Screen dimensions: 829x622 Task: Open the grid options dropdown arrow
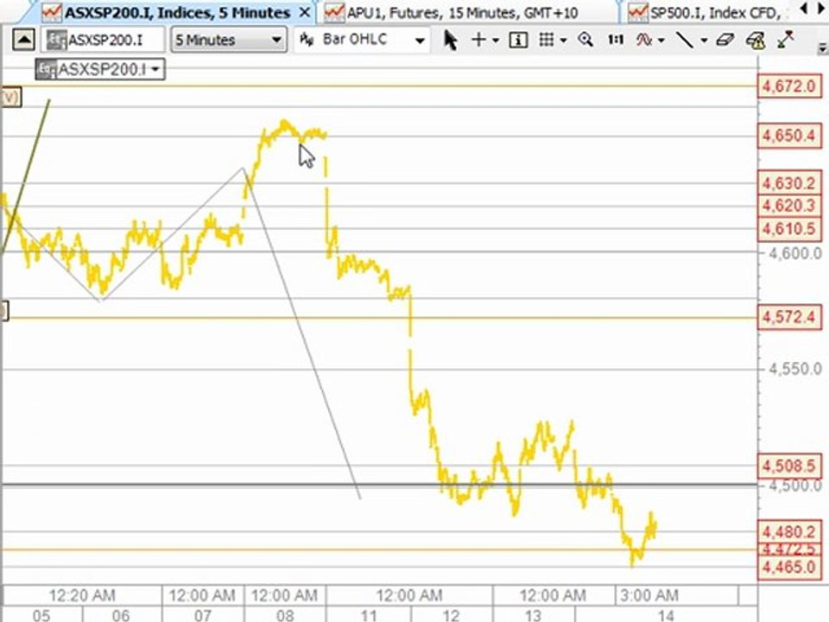tap(563, 41)
